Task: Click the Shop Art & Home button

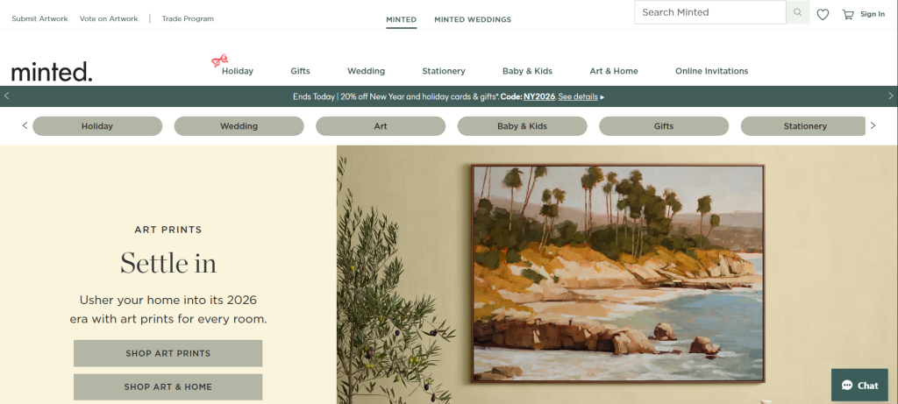Action: (x=167, y=386)
